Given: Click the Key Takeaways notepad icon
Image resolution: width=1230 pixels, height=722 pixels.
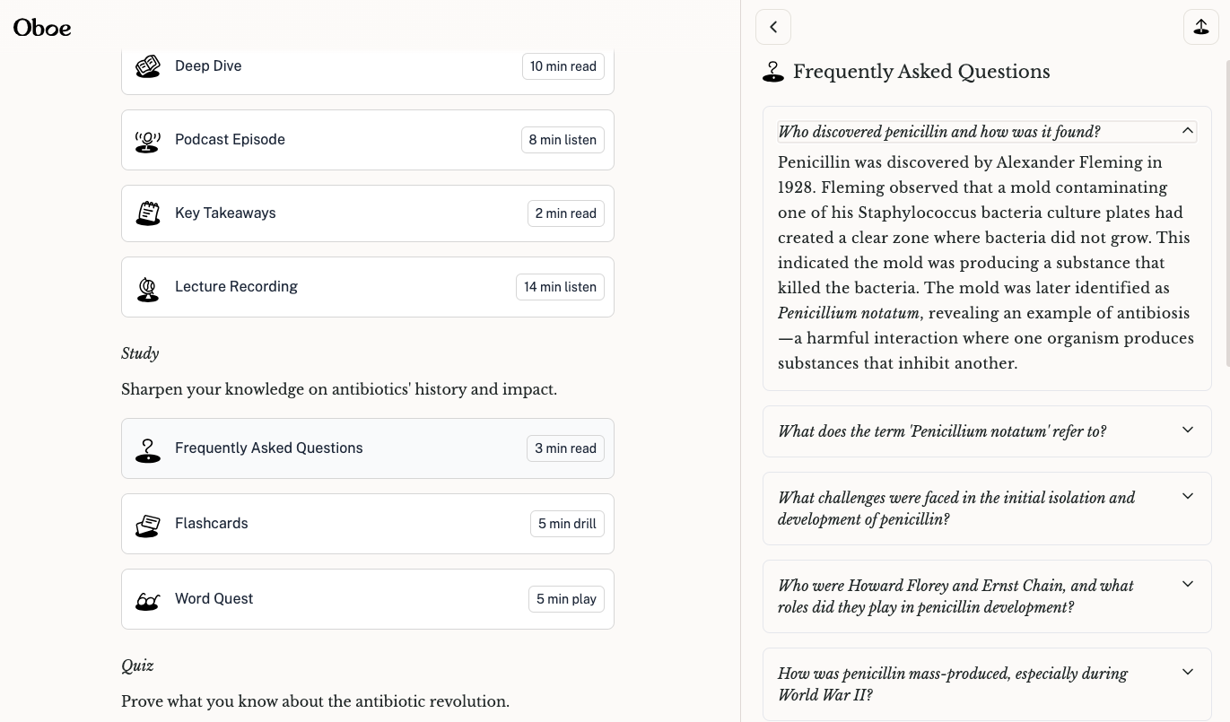Looking at the screenshot, I should click(148, 213).
